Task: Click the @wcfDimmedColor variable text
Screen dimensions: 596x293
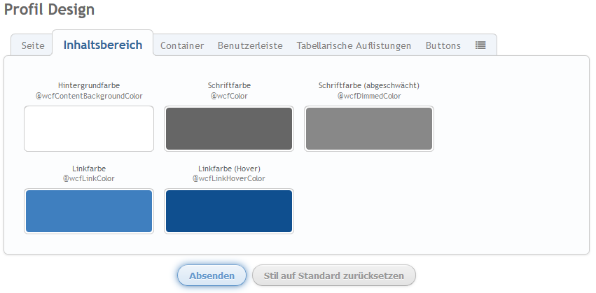Action: click(369, 96)
